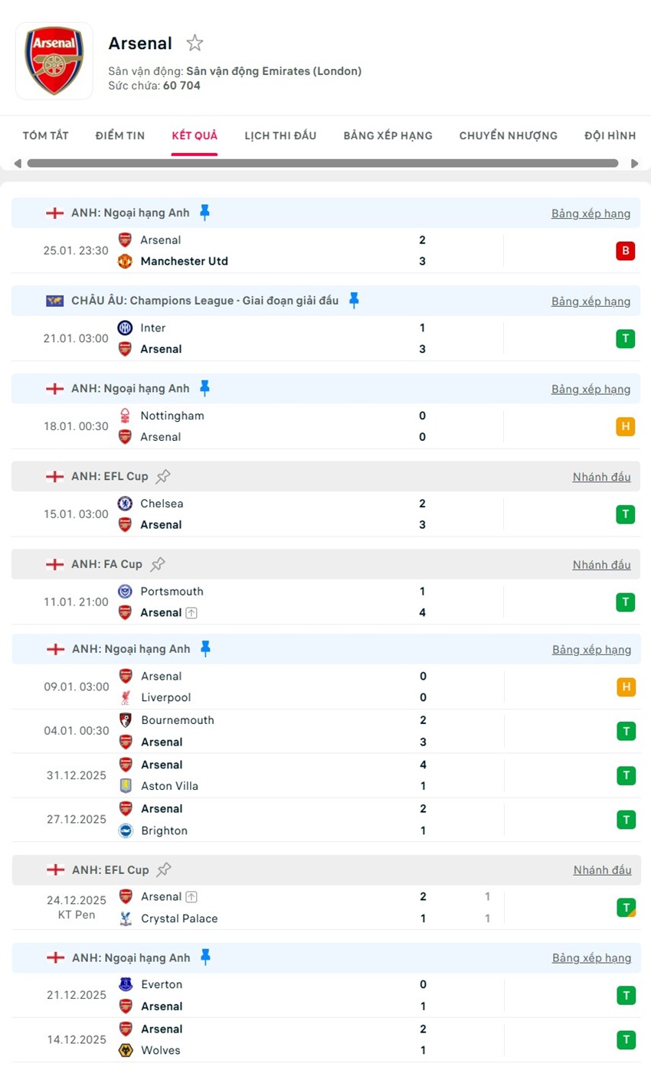Open Chelsea via its team logo
The height and width of the screenshot is (1070, 651).
coord(125,504)
